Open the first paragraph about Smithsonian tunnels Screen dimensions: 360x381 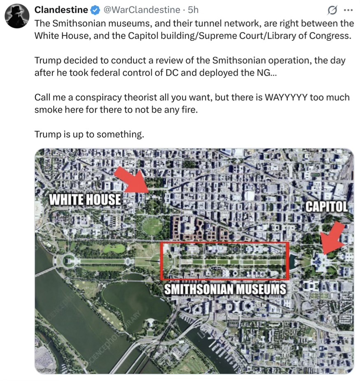click(x=194, y=30)
